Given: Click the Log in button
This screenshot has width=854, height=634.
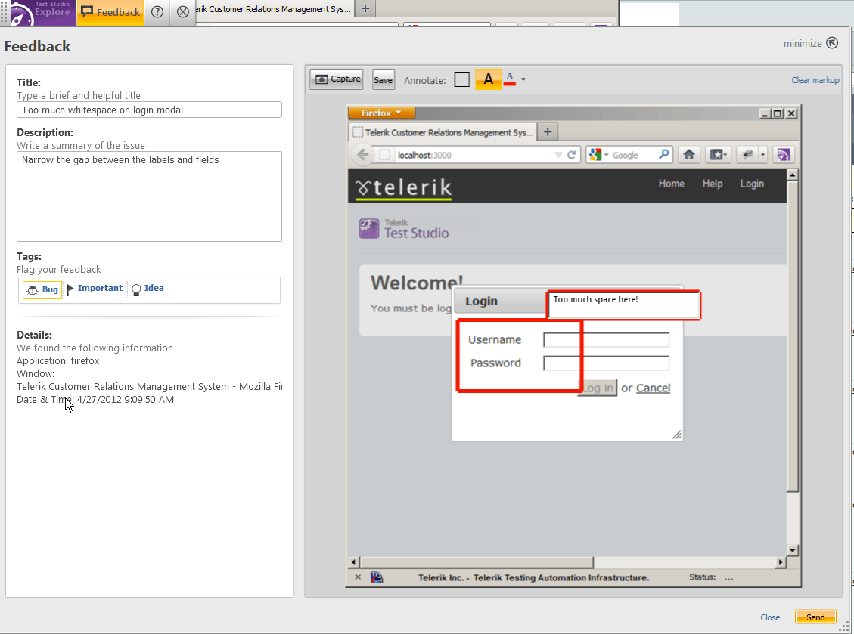Looking at the screenshot, I should (x=598, y=388).
